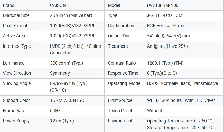Select the Operating/Storage Temperature value

(x=181, y=124)
